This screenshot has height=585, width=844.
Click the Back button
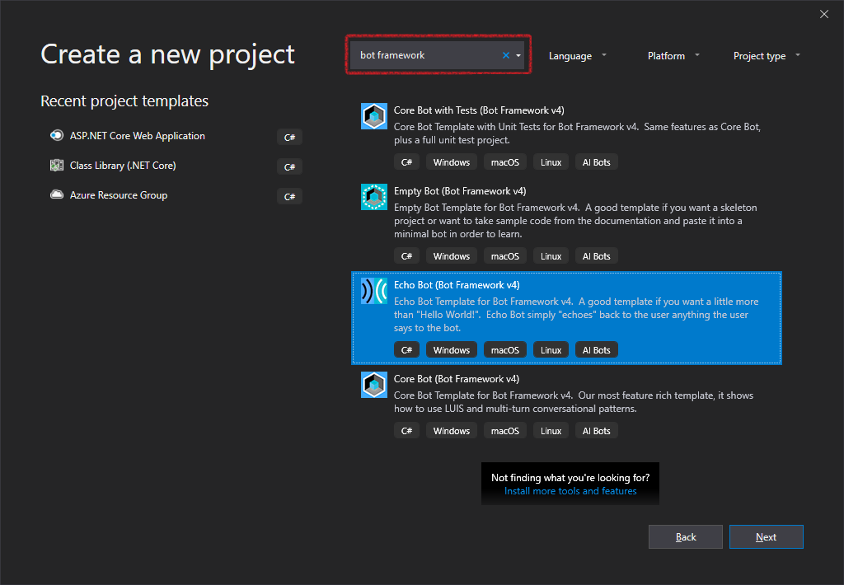[685, 536]
